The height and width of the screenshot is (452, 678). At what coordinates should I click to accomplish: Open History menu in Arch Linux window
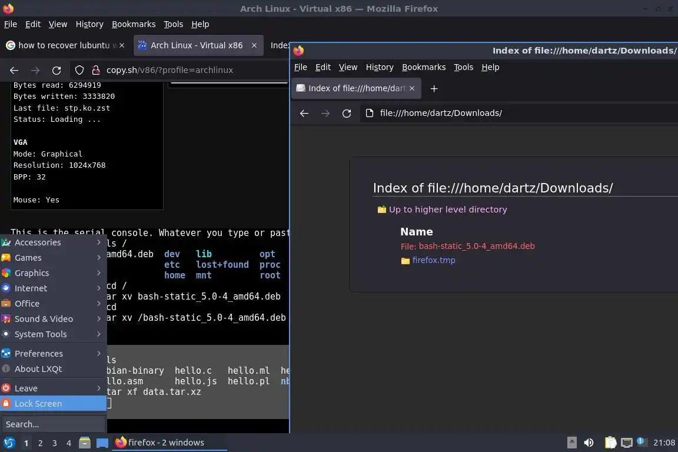tap(89, 24)
